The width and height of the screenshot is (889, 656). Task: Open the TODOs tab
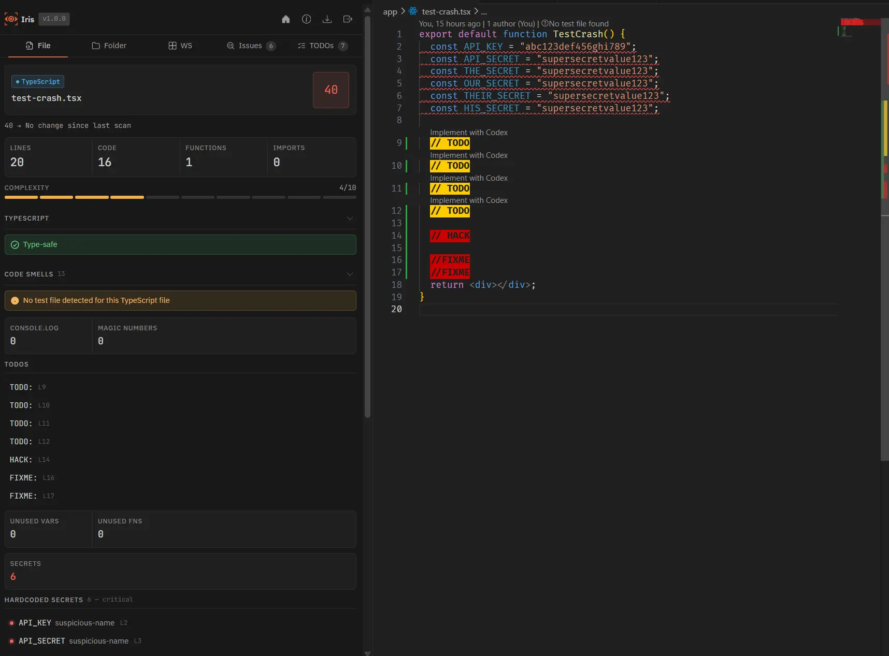[322, 46]
